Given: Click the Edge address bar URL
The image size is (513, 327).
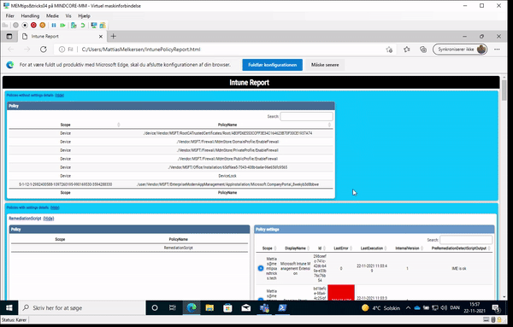Looking at the screenshot, I should click(141, 50).
